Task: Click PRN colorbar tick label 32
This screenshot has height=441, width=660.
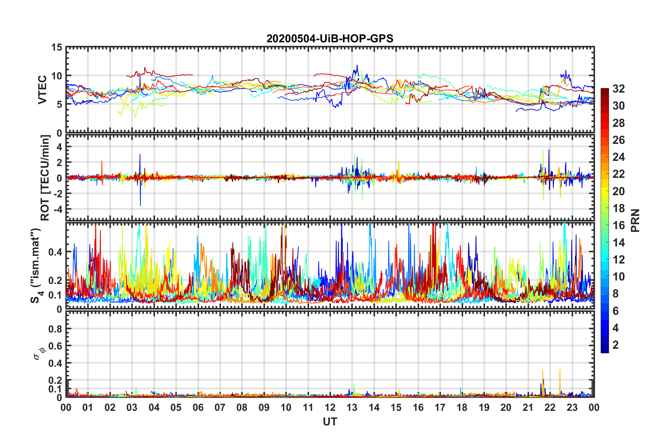Action: click(x=618, y=89)
